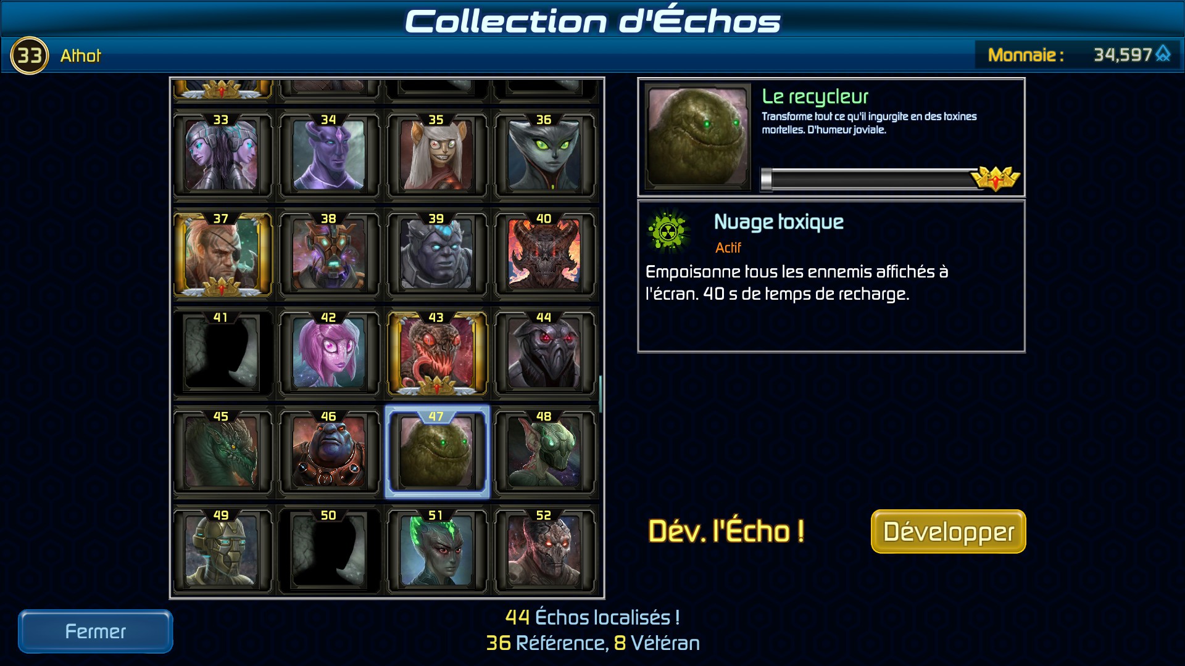Image resolution: width=1185 pixels, height=666 pixels.
Task: Select locked silhouette echo 50
Action: [x=329, y=551]
